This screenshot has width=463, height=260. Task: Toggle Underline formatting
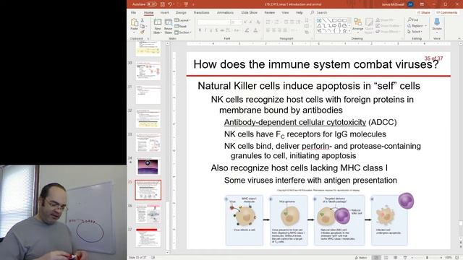(x=211, y=30)
